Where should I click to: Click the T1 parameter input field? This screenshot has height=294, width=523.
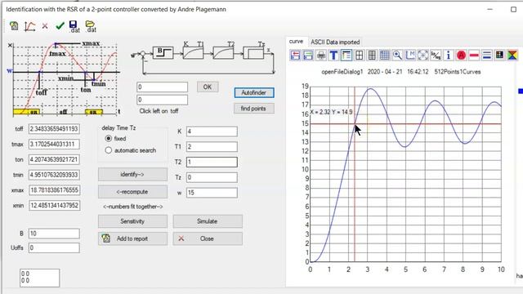point(212,147)
